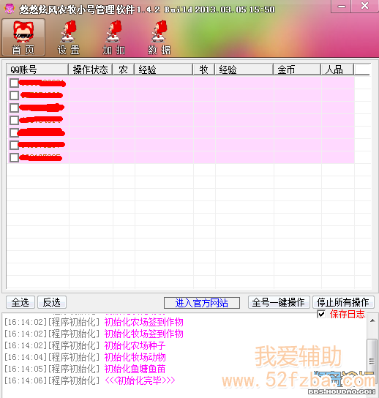Sort by the 操作状态 column header
The height and width of the screenshot is (398, 379).
pos(91,70)
